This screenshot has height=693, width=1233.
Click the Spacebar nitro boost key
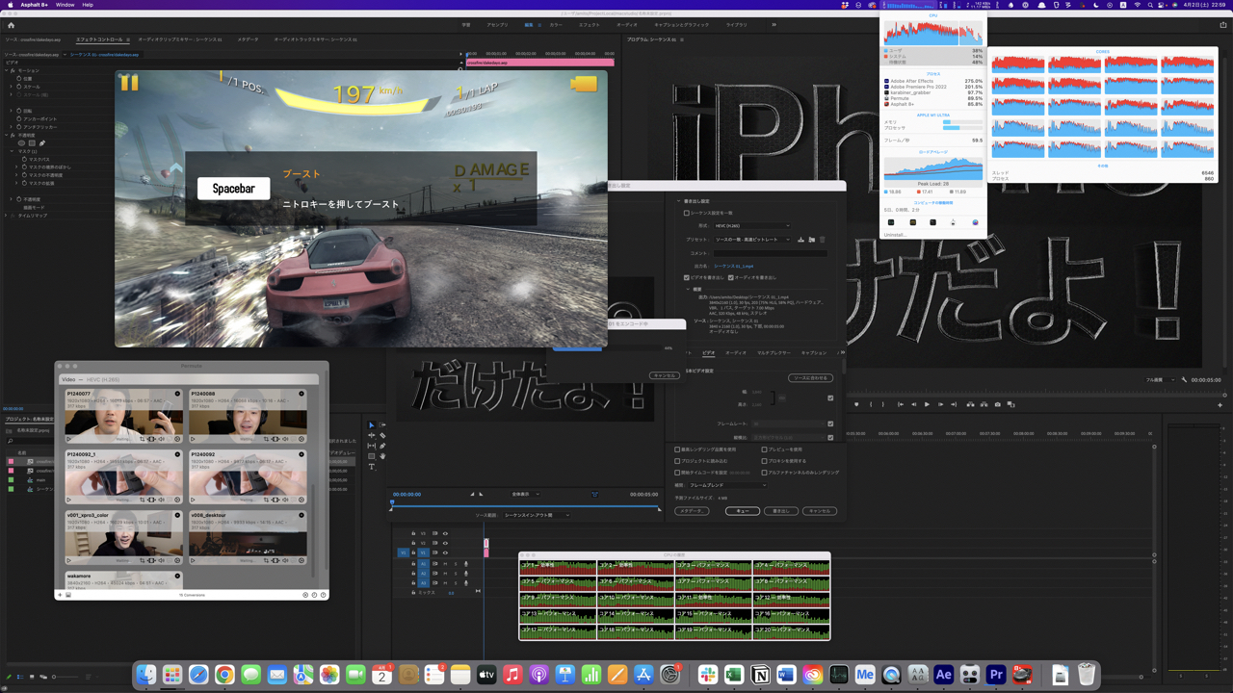pos(233,189)
